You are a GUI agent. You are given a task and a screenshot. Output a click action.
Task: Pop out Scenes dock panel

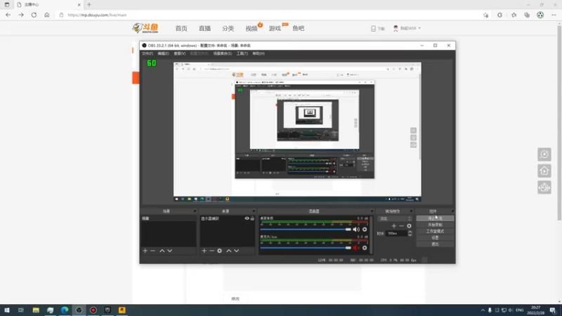click(195, 211)
